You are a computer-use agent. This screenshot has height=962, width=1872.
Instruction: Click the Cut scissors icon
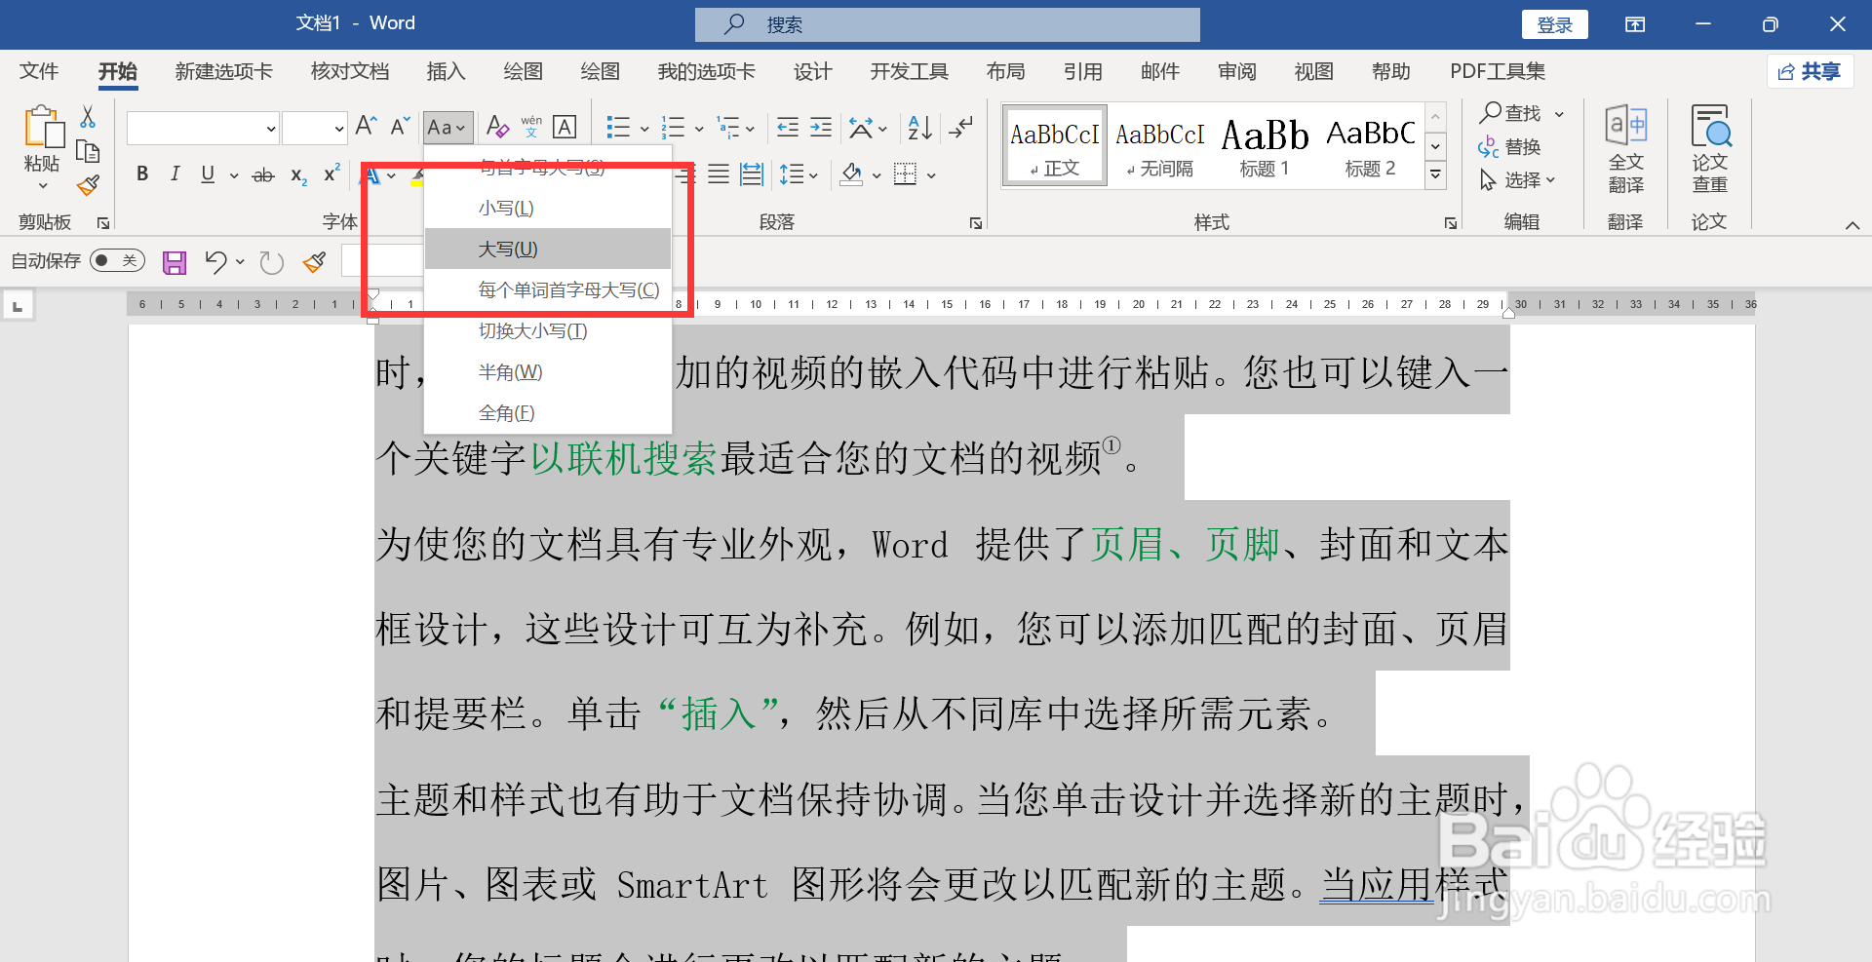click(x=88, y=117)
